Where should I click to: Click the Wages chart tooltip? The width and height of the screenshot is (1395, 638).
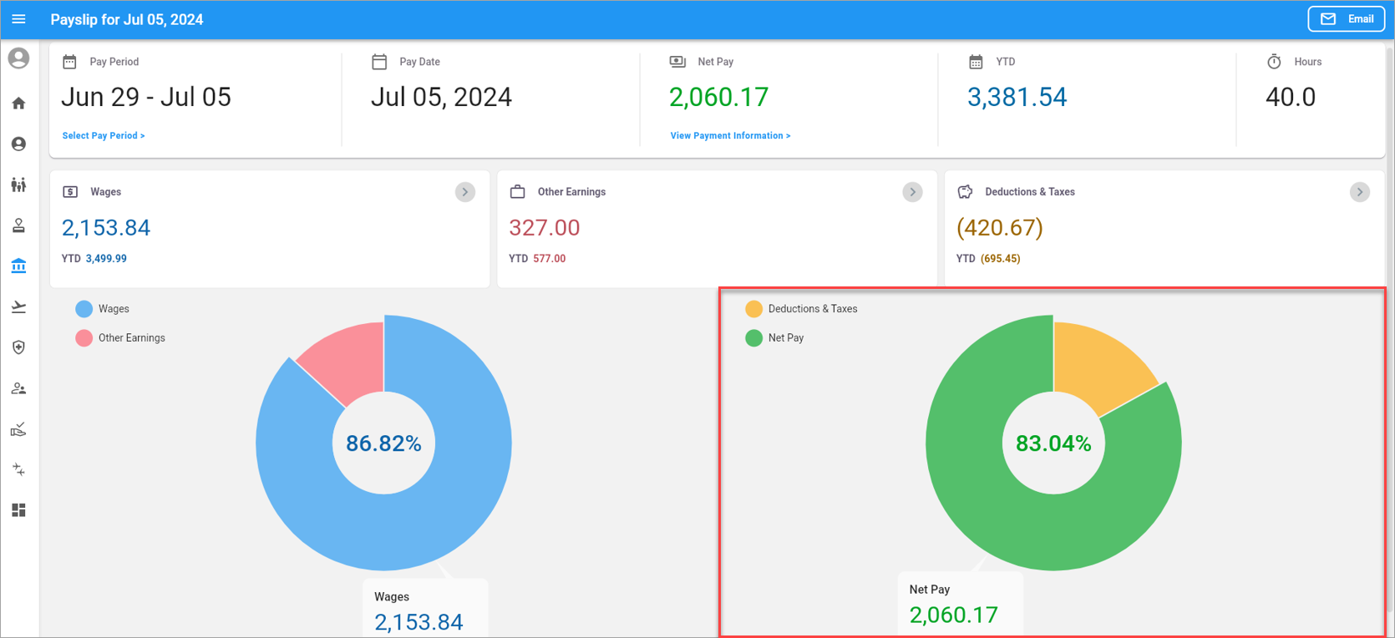click(x=425, y=608)
